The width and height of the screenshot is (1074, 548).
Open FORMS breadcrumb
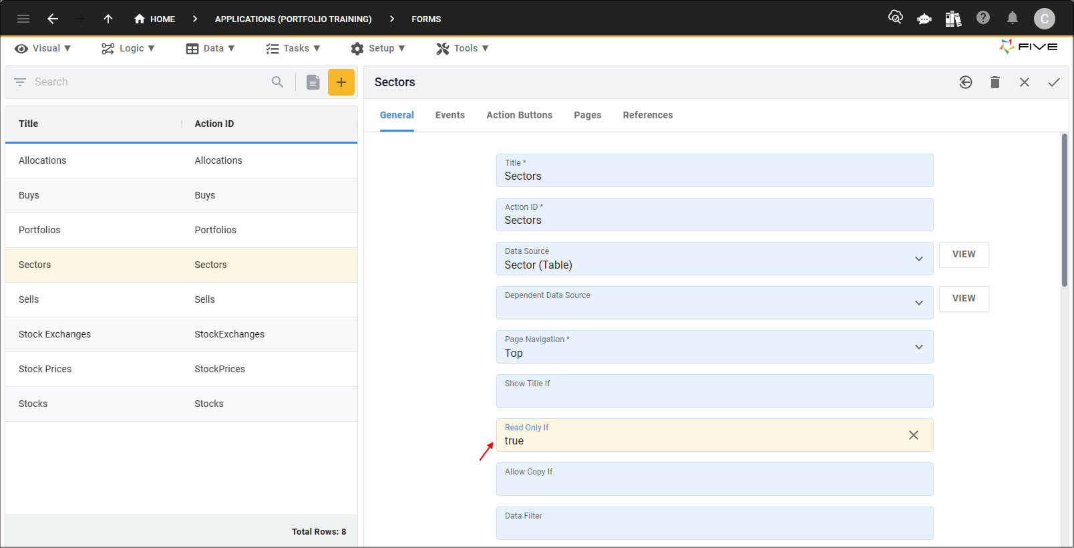[426, 19]
